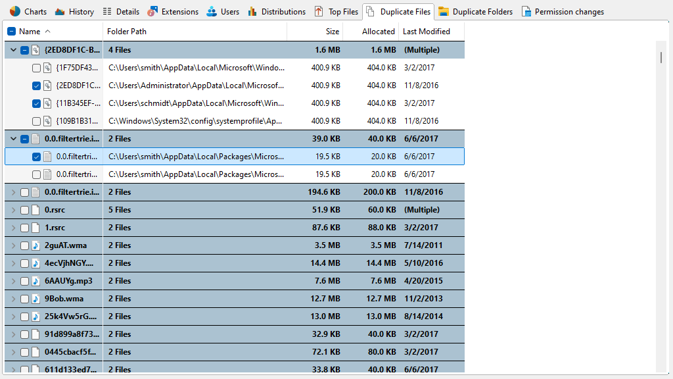
Task: Click the History tab icon
Action: (x=60, y=11)
